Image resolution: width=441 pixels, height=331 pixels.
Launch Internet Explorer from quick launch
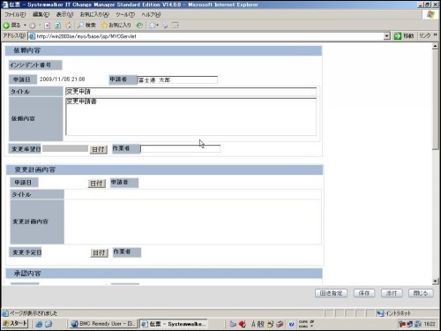[x=39, y=324]
